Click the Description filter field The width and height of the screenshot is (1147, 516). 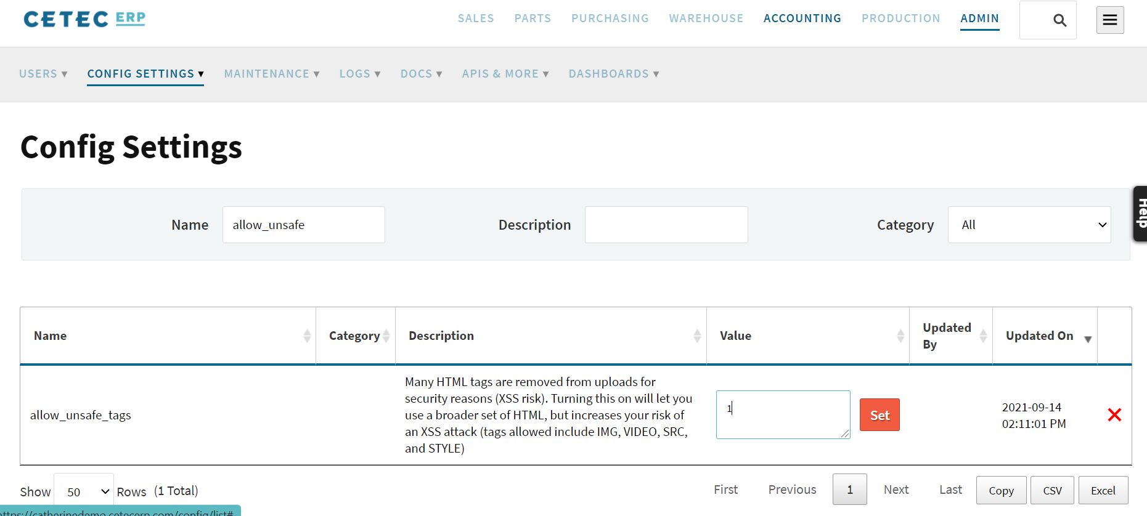point(666,225)
